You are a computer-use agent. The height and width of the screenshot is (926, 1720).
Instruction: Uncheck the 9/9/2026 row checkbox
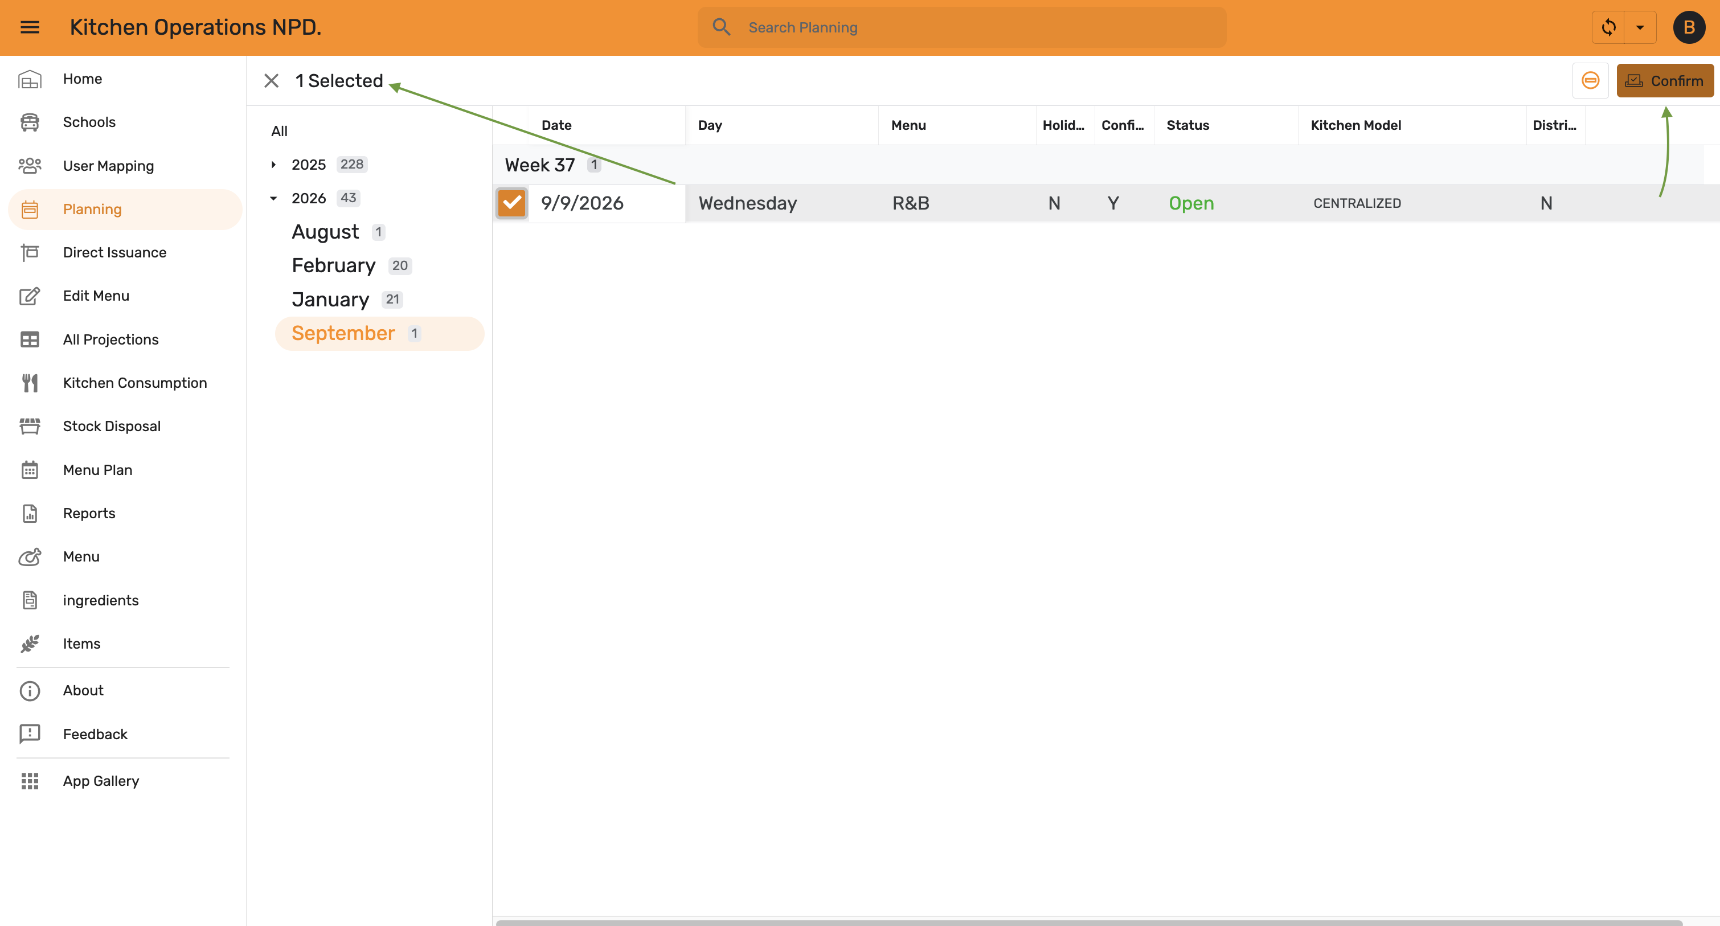[512, 203]
